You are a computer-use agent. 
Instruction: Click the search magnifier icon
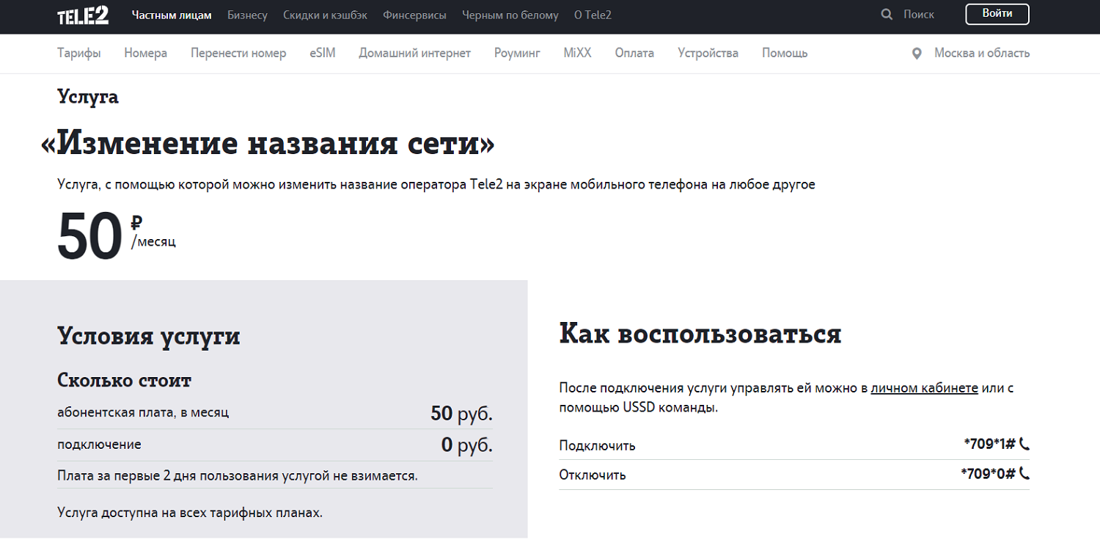pyautogui.click(x=887, y=15)
